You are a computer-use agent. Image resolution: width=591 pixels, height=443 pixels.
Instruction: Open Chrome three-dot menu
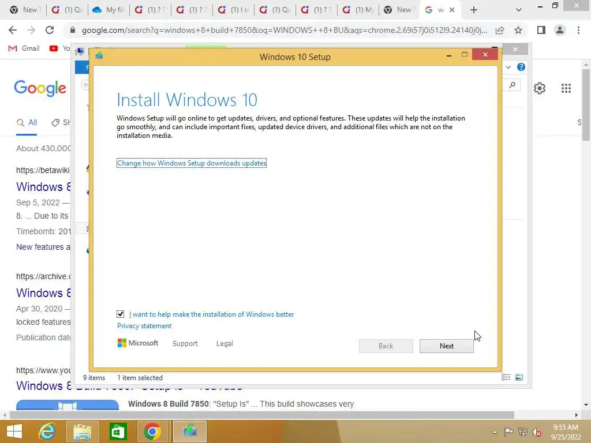[x=578, y=30]
